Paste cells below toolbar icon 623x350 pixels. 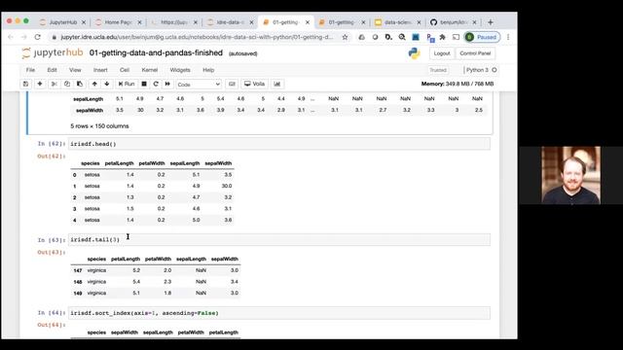pyautogui.click(x=80, y=84)
